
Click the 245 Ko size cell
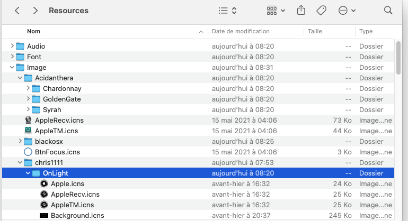pyautogui.click(x=340, y=216)
